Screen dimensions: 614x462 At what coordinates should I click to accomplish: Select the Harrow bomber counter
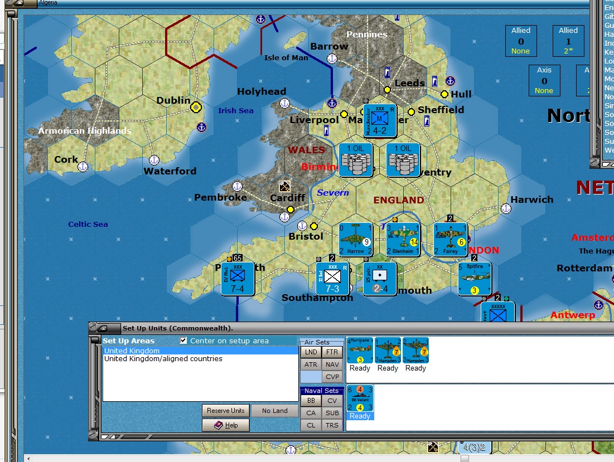click(356, 240)
